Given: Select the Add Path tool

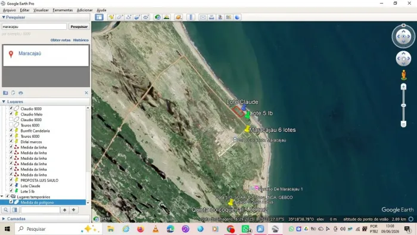Looking at the screenshot, I should (129, 17).
